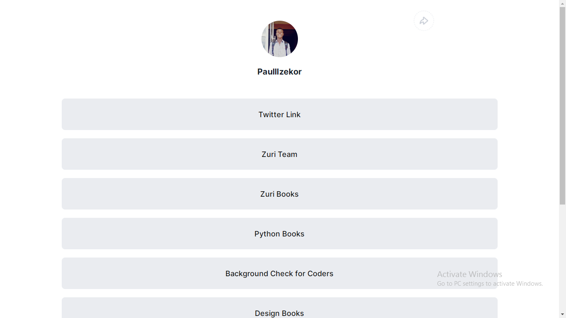Follow the link labeled Zuri Team
This screenshot has width=566, height=318.
click(280, 154)
